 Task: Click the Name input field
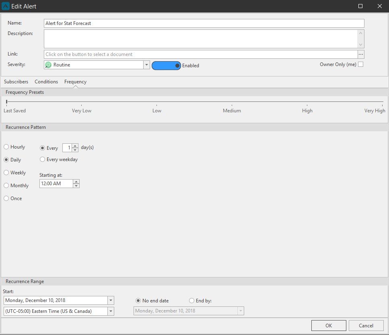point(204,23)
